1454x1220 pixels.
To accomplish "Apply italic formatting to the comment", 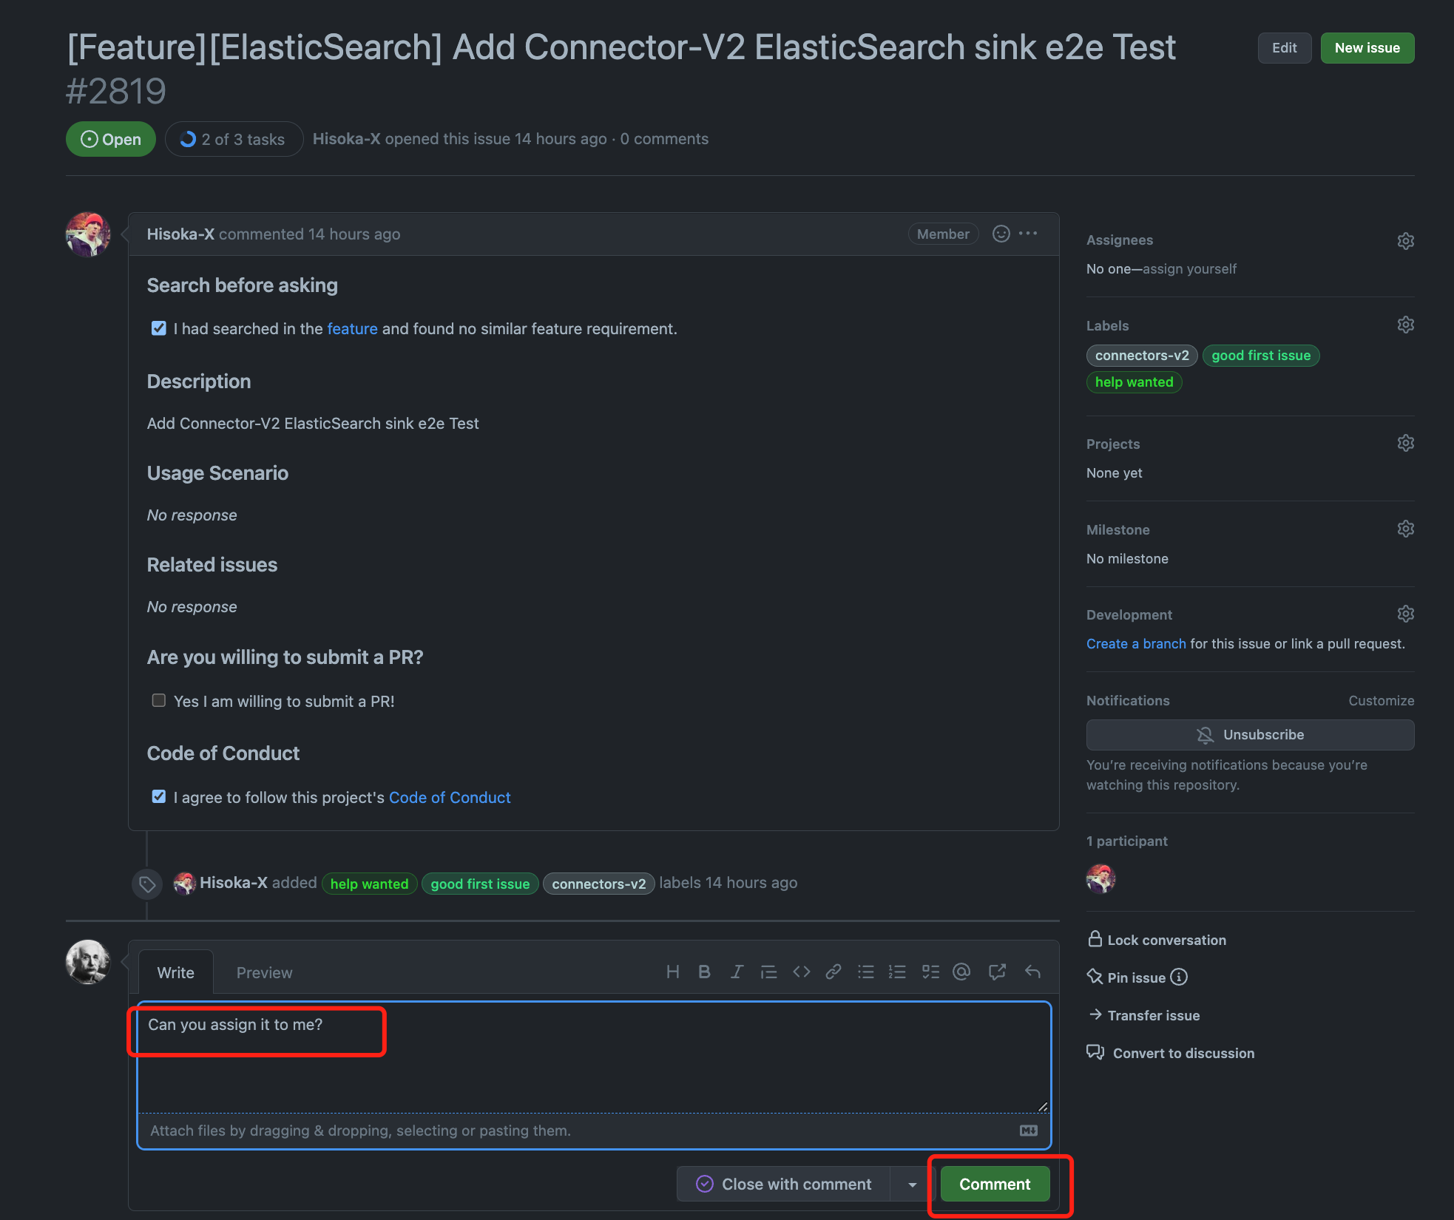I will pyautogui.click(x=737, y=972).
